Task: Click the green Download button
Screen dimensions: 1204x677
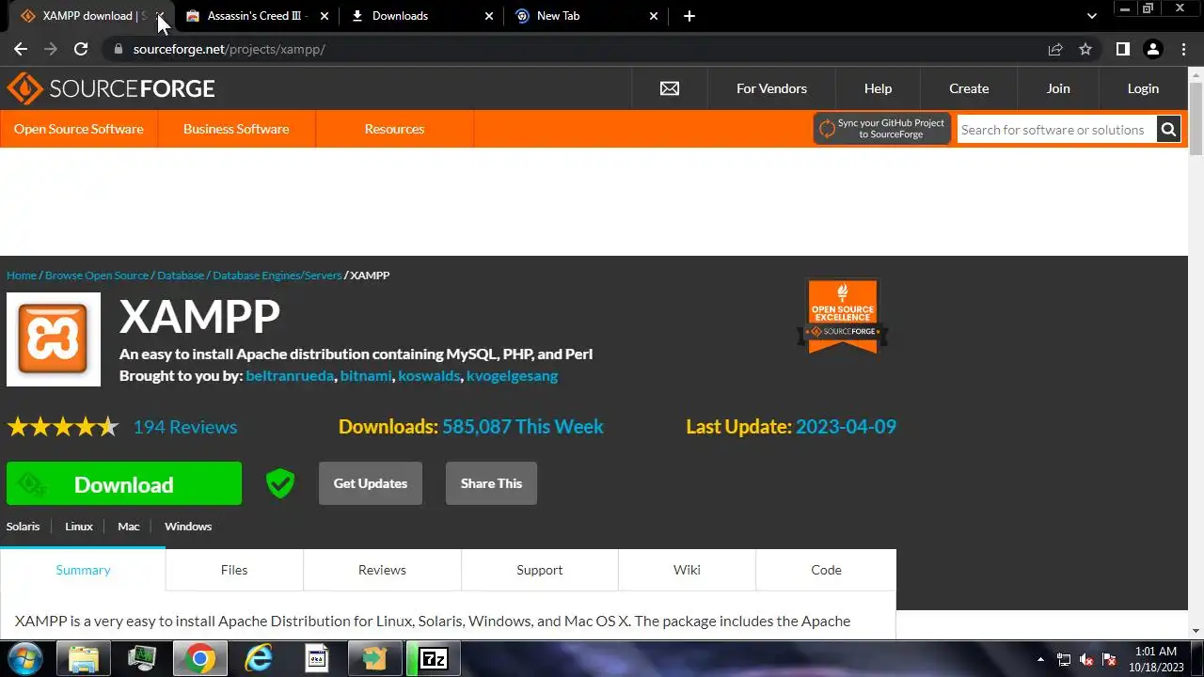Action: [x=124, y=484]
